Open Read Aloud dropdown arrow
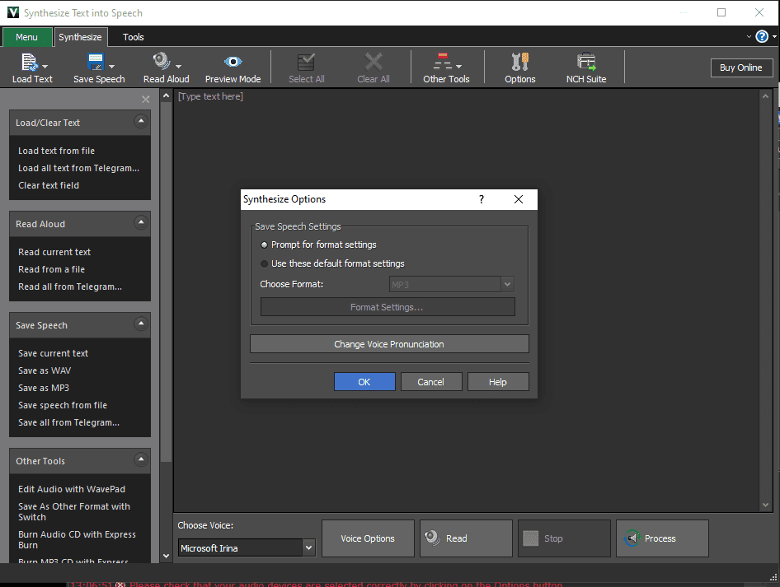The height and width of the screenshot is (587, 780). [179, 67]
